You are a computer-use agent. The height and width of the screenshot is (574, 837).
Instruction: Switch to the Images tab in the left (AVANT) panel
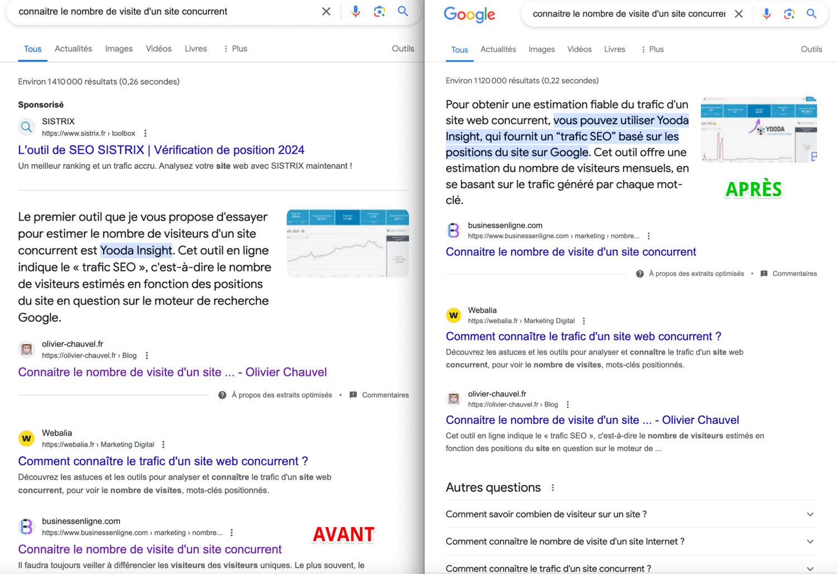[x=119, y=49]
